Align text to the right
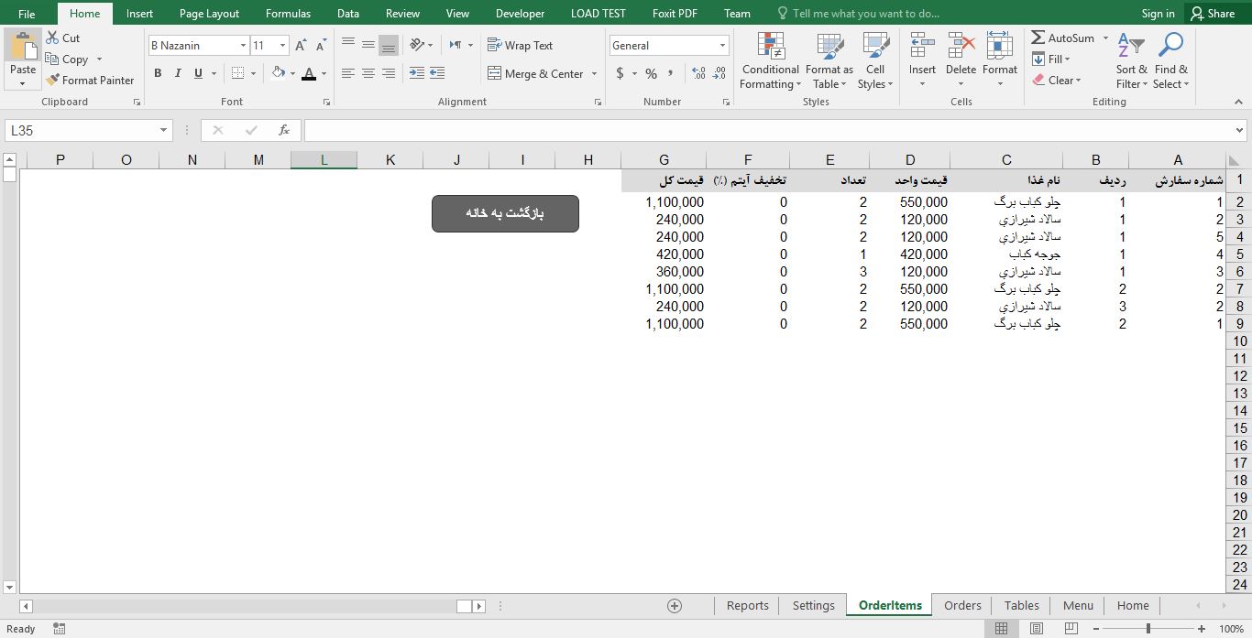 click(389, 73)
